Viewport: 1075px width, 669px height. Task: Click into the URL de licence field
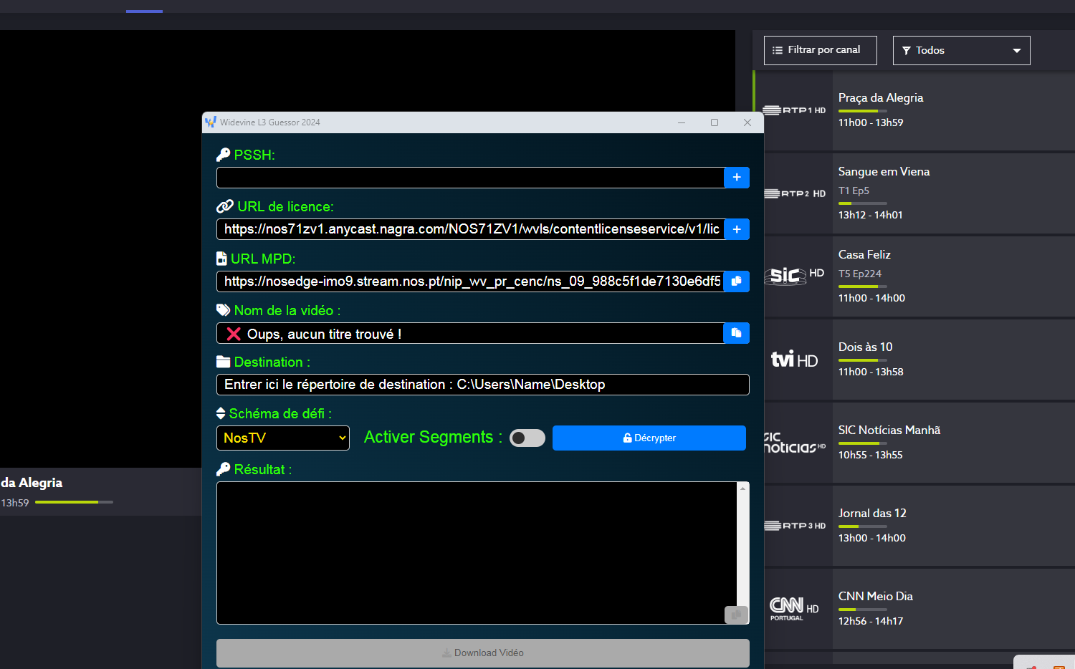tap(470, 229)
